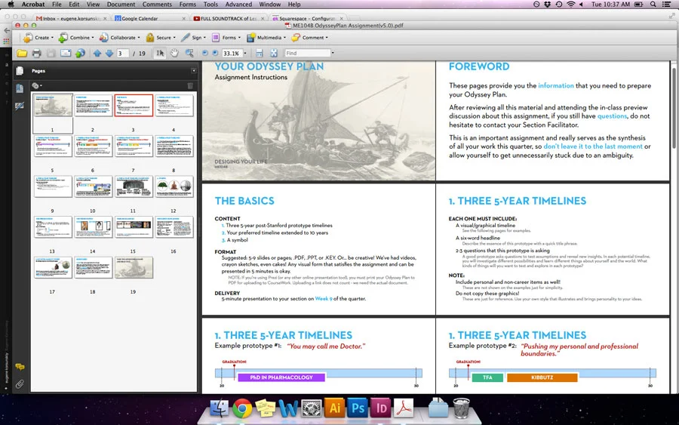Click the trash icon in Pages panel
This screenshot has height=425, width=679.
pos(190,86)
